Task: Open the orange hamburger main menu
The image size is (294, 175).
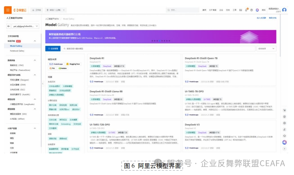Action: click(8, 10)
